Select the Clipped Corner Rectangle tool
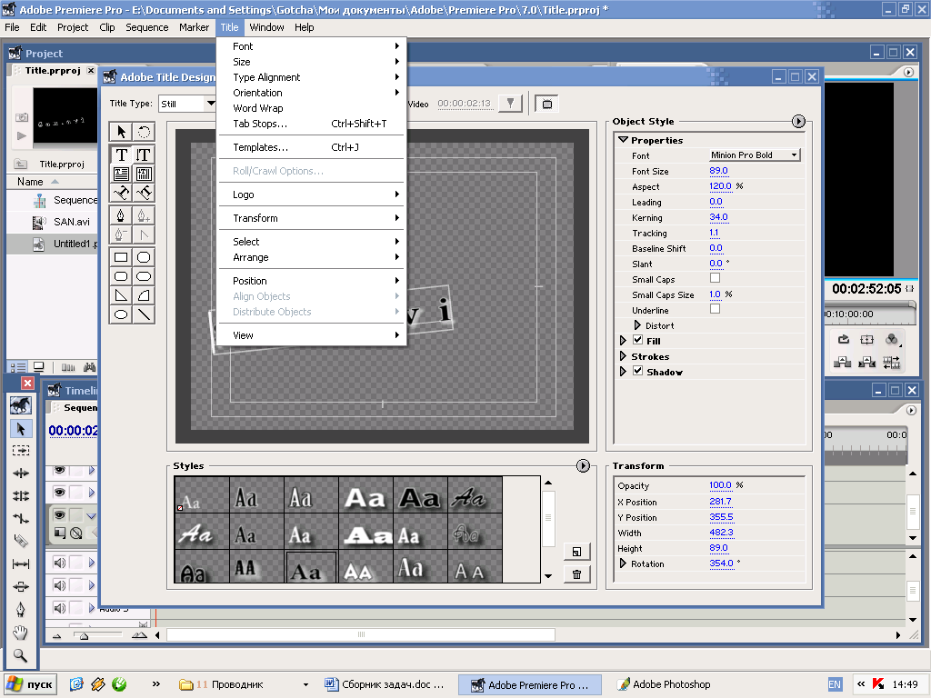This screenshot has width=931, height=698. (x=144, y=257)
